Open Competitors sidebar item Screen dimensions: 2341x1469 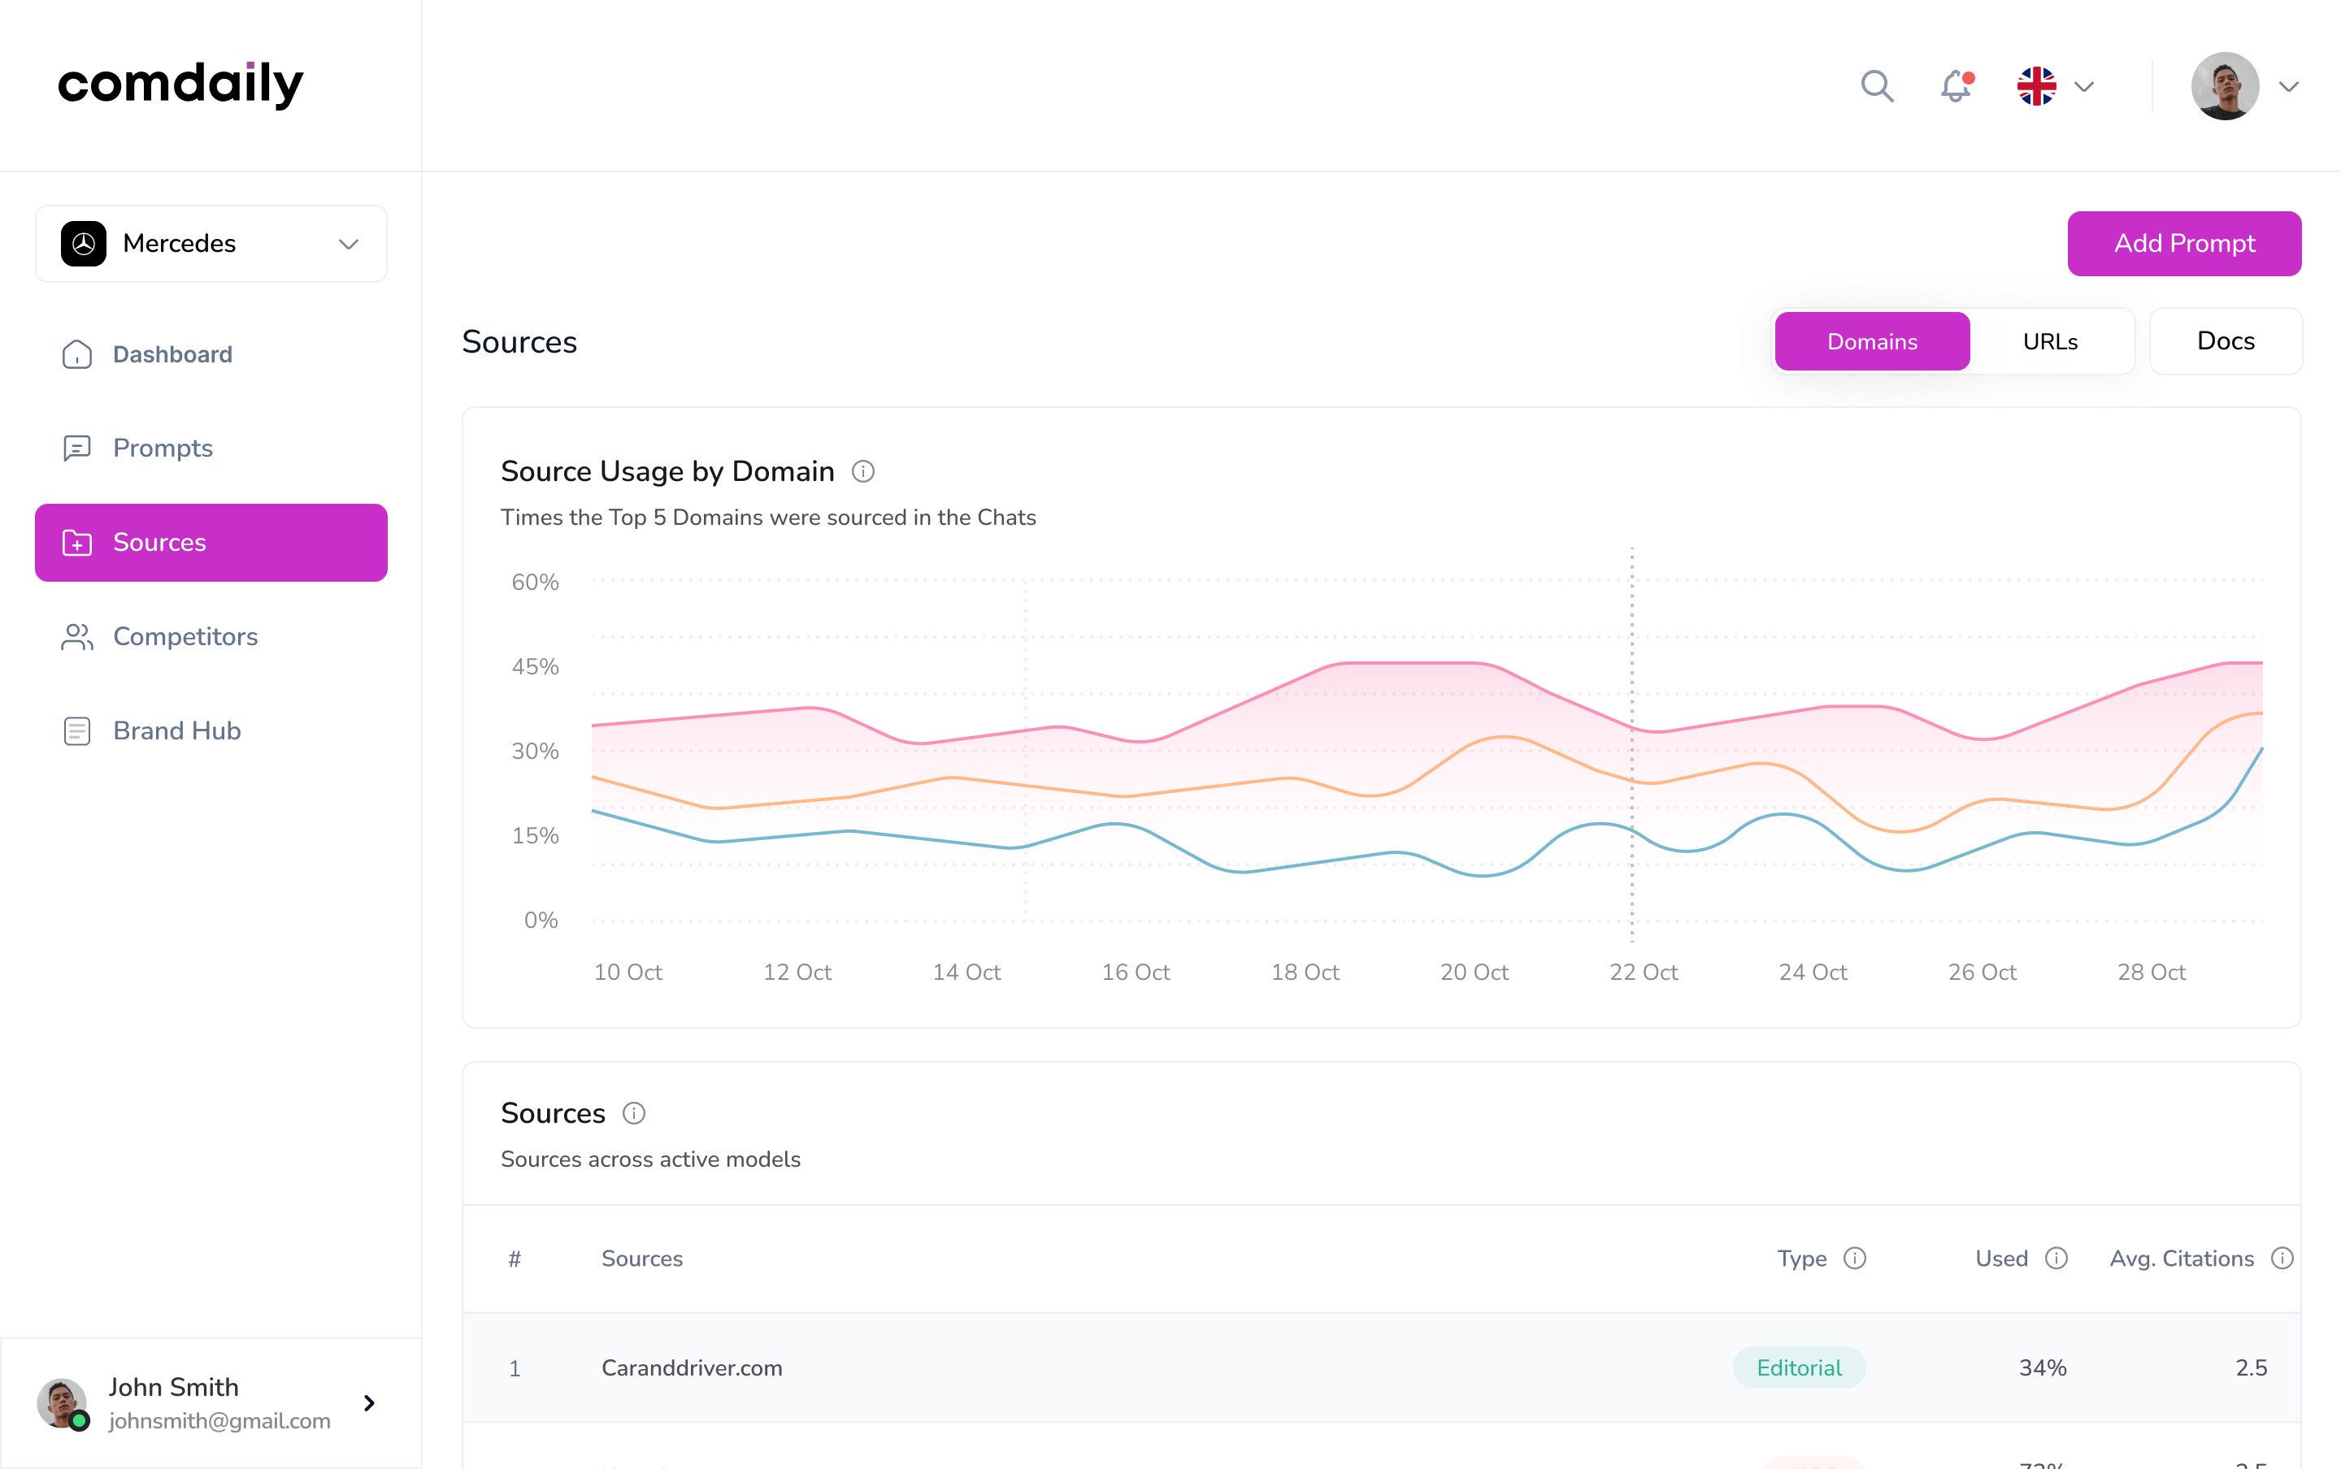(185, 636)
